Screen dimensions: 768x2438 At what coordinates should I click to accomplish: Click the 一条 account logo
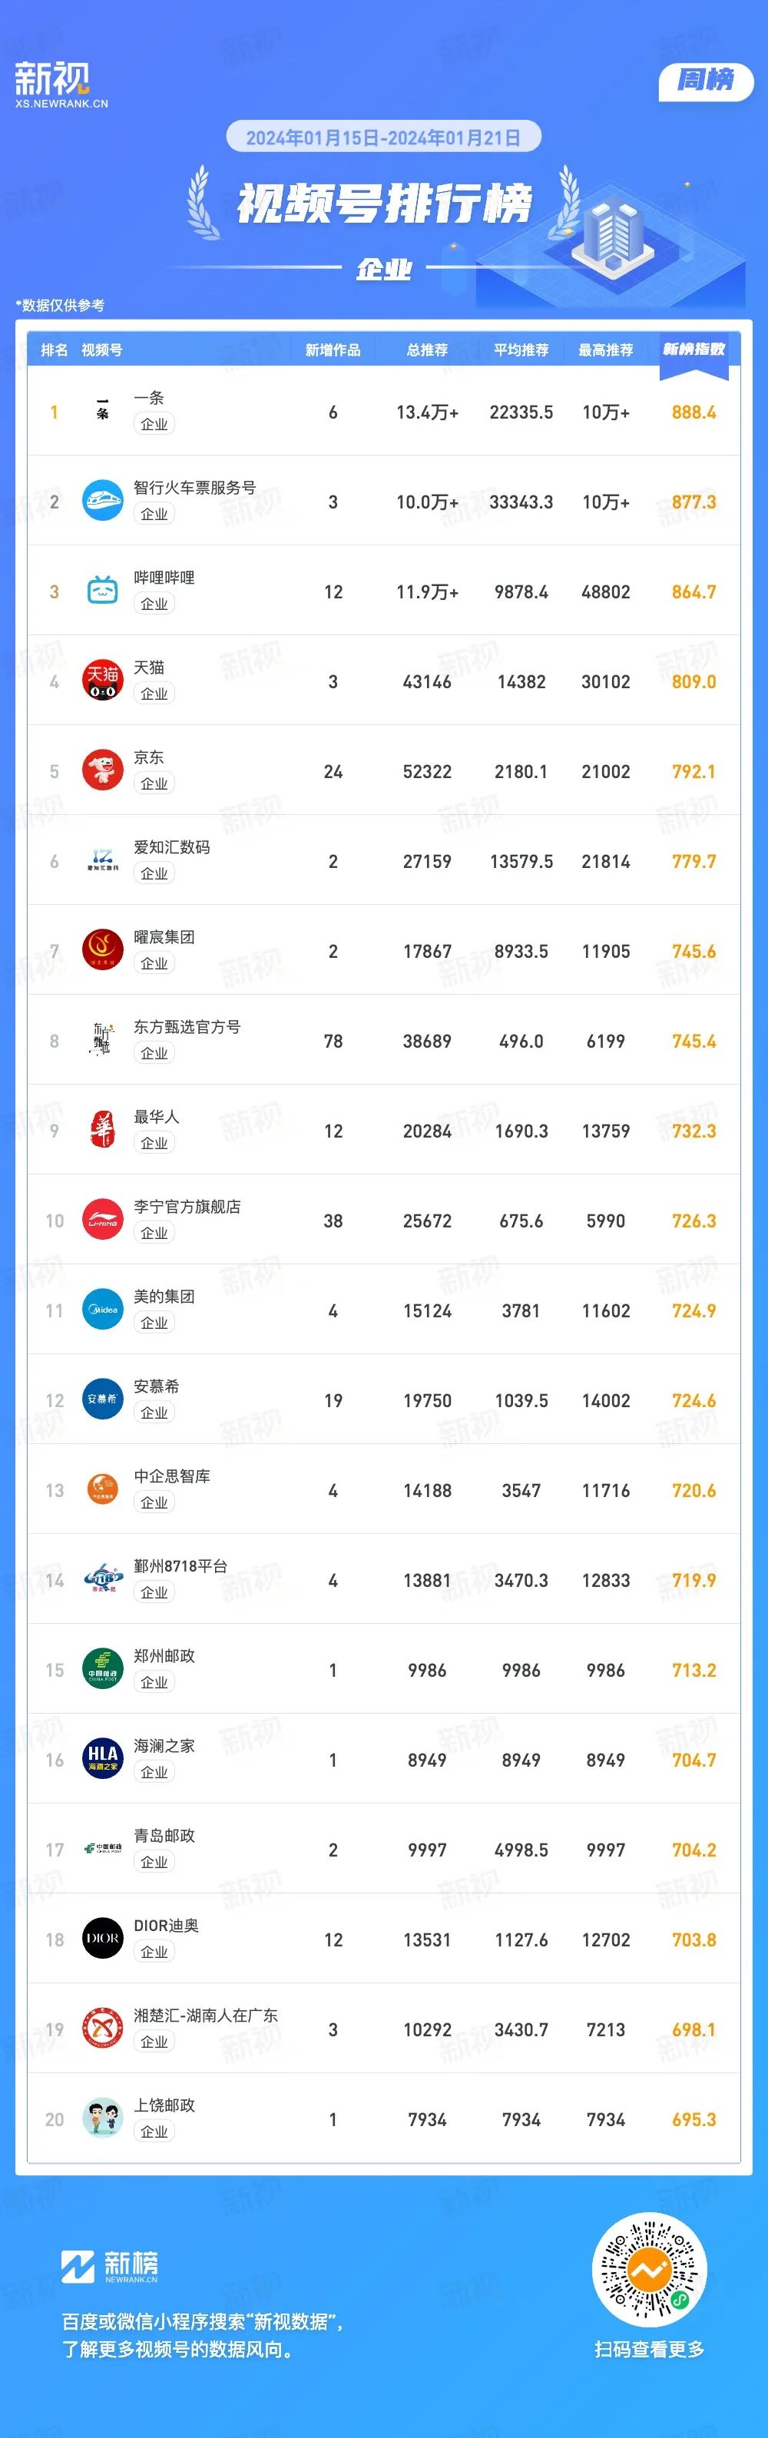102,411
